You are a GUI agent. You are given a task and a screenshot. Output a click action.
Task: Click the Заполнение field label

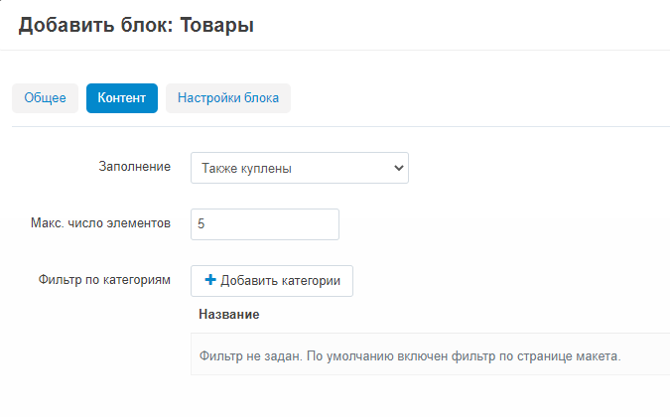[x=135, y=168]
